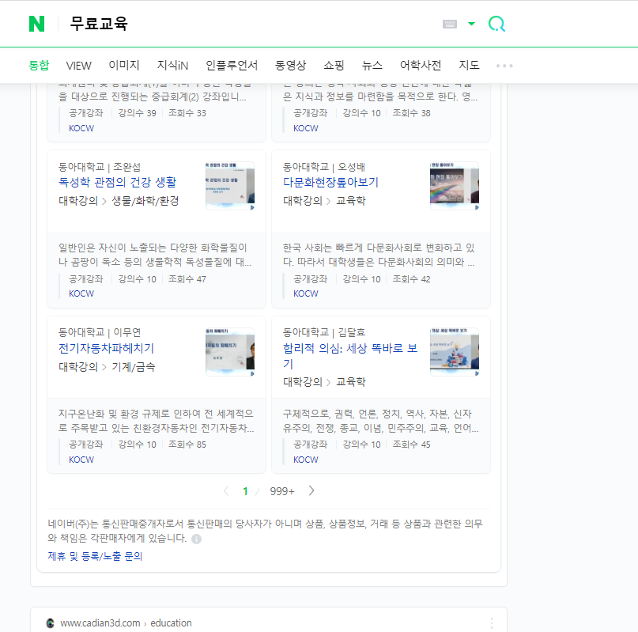This screenshot has width=638, height=632.
Task: Open the 독성학 관점의 건강 생활 course link
Action: point(117,182)
